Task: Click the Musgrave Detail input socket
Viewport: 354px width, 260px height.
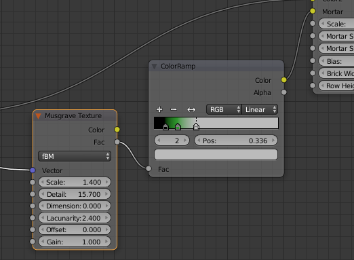Action: click(33, 194)
